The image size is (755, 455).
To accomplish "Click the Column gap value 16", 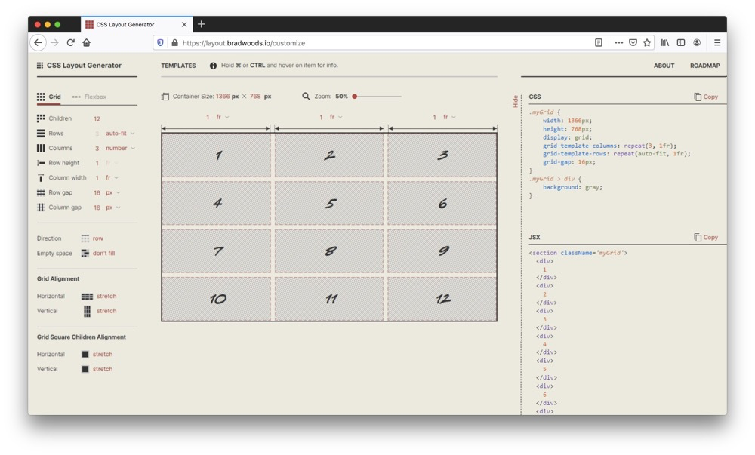I will [x=97, y=208].
